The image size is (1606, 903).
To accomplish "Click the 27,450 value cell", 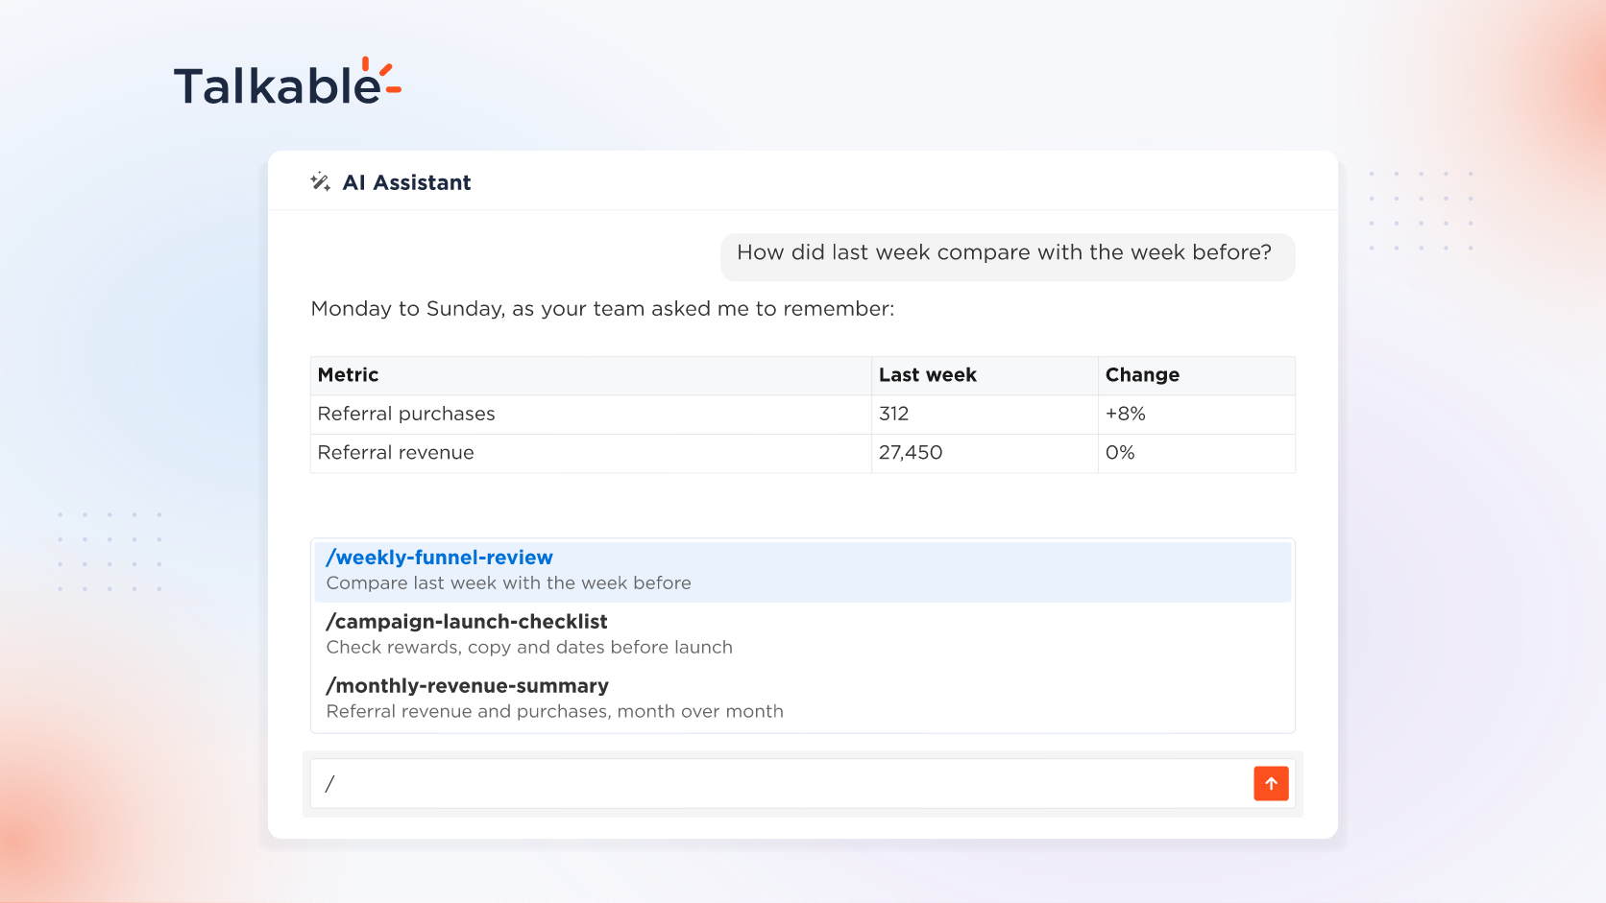I will (985, 453).
